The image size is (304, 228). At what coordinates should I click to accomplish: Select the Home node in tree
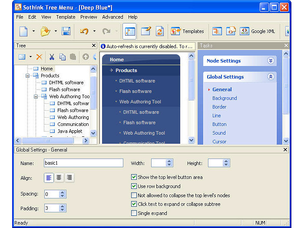point(47,69)
